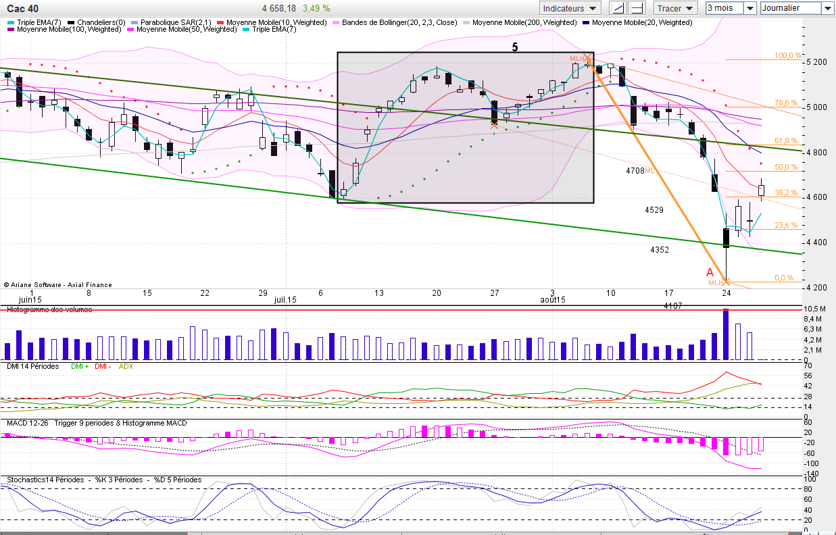Click inside the Journalier interval field
This screenshot has height=535, width=836.
click(791, 8)
